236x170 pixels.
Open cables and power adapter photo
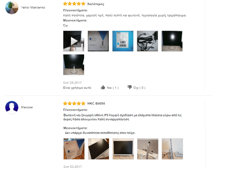(147, 41)
